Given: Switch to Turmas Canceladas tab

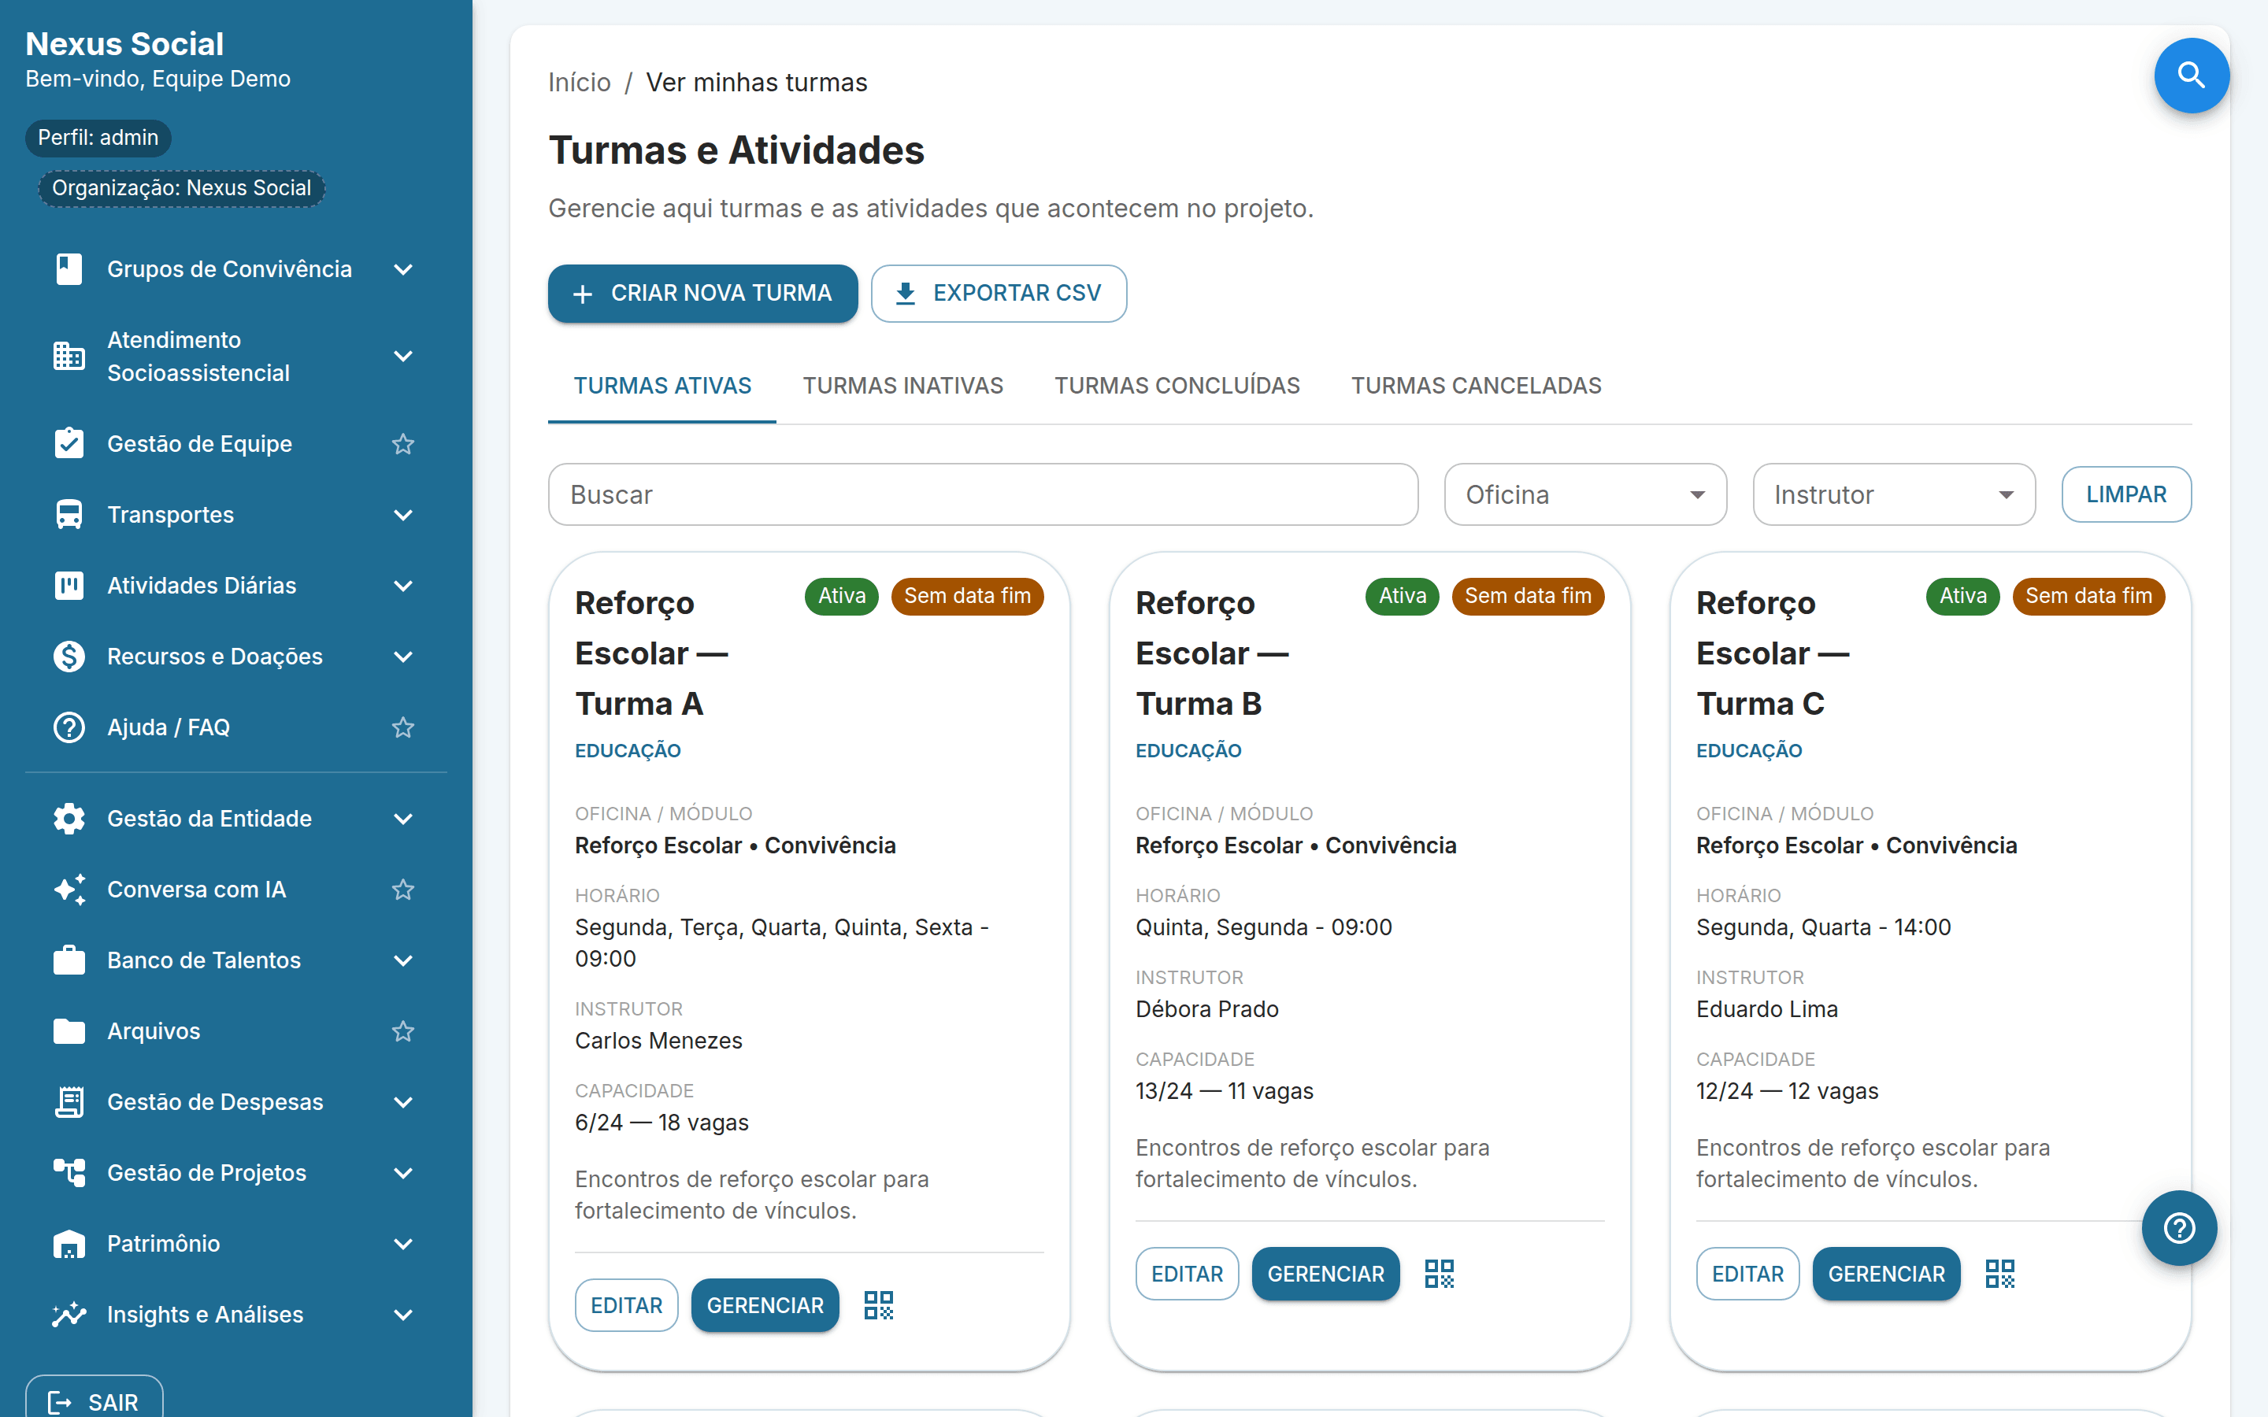Looking at the screenshot, I should (x=1475, y=385).
